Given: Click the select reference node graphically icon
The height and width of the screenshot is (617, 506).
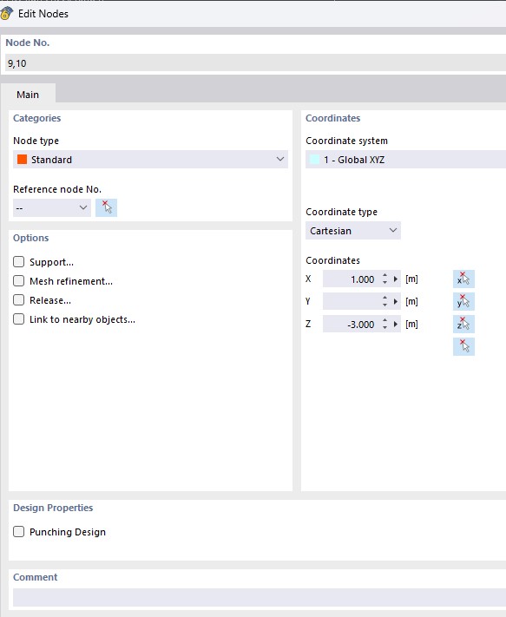Looking at the screenshot, I should (x=106, y=207).
